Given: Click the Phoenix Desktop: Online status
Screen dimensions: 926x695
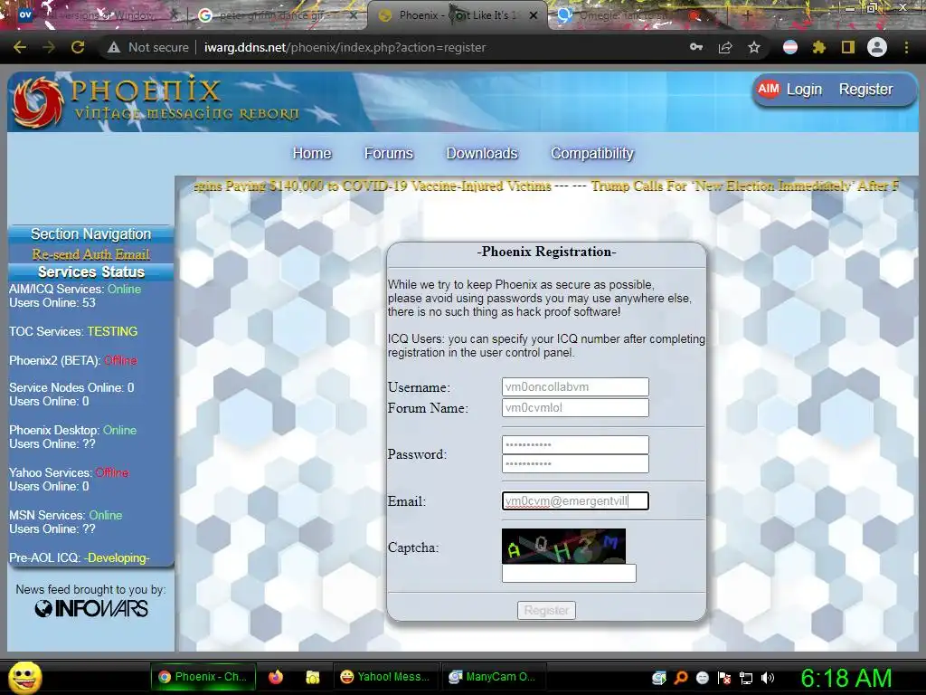Looking at the screenshot, I should [72, 430].
